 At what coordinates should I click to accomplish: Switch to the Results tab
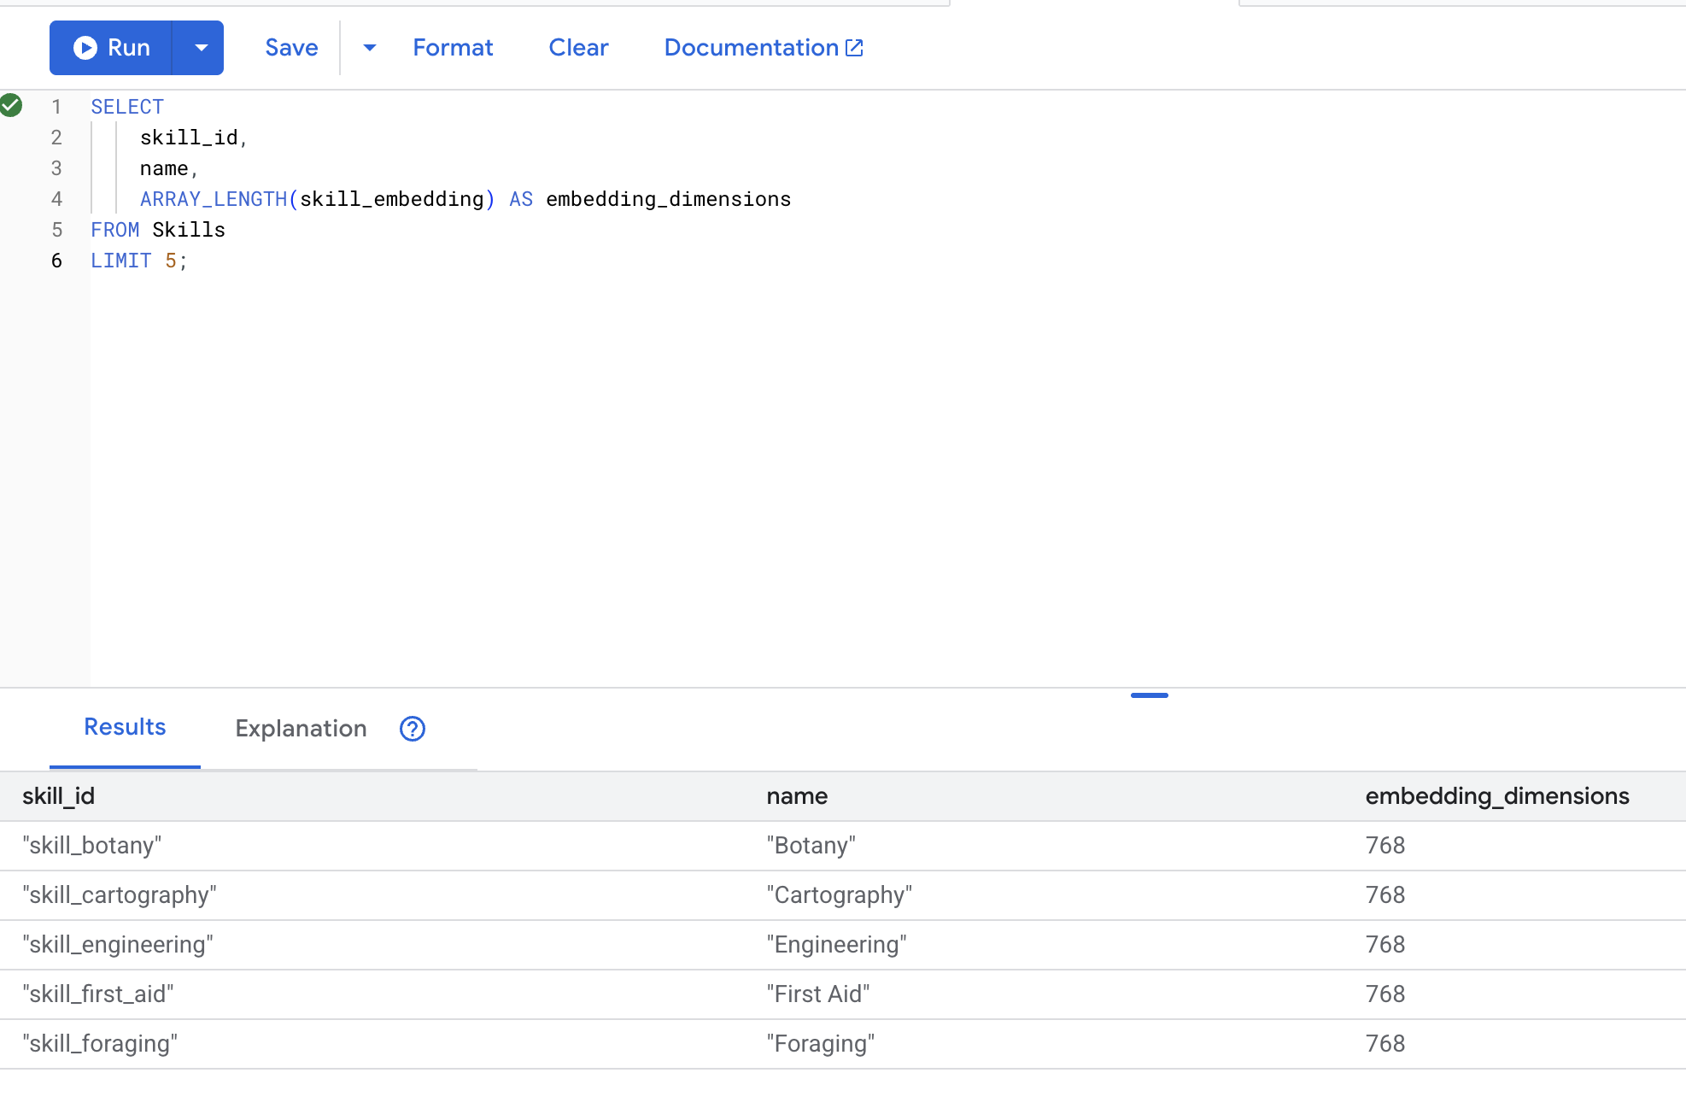pyautogui.click(x=125, y=727)
